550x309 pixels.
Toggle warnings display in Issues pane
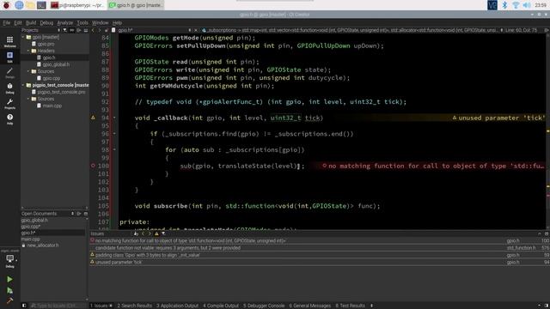[156, 233]
